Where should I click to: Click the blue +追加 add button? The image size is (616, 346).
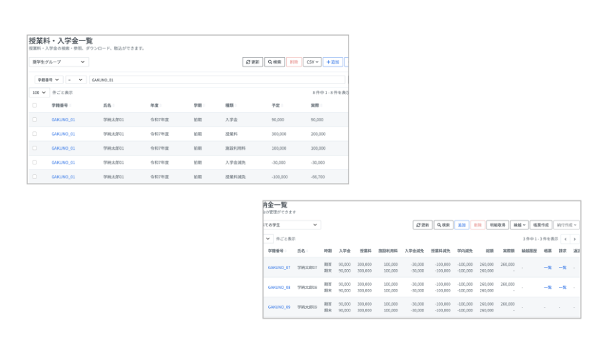332,62
